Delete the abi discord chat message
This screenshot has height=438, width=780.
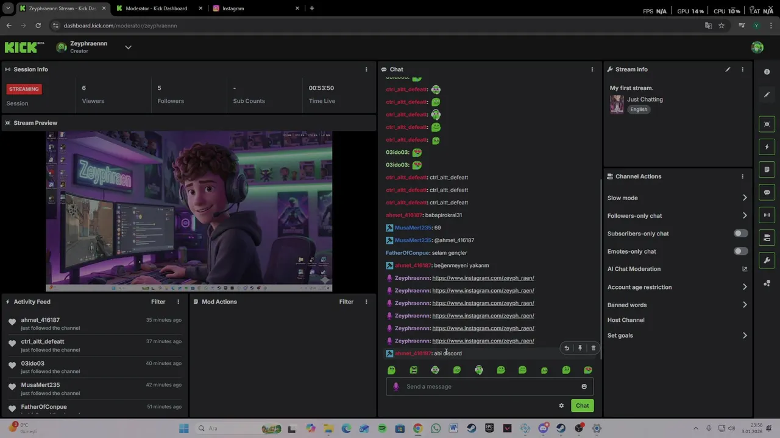[x=593, y=348]
